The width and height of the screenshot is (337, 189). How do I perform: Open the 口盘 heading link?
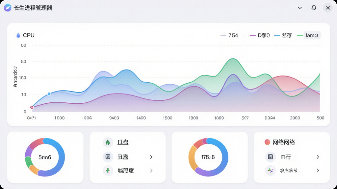(x=123, y=142)
